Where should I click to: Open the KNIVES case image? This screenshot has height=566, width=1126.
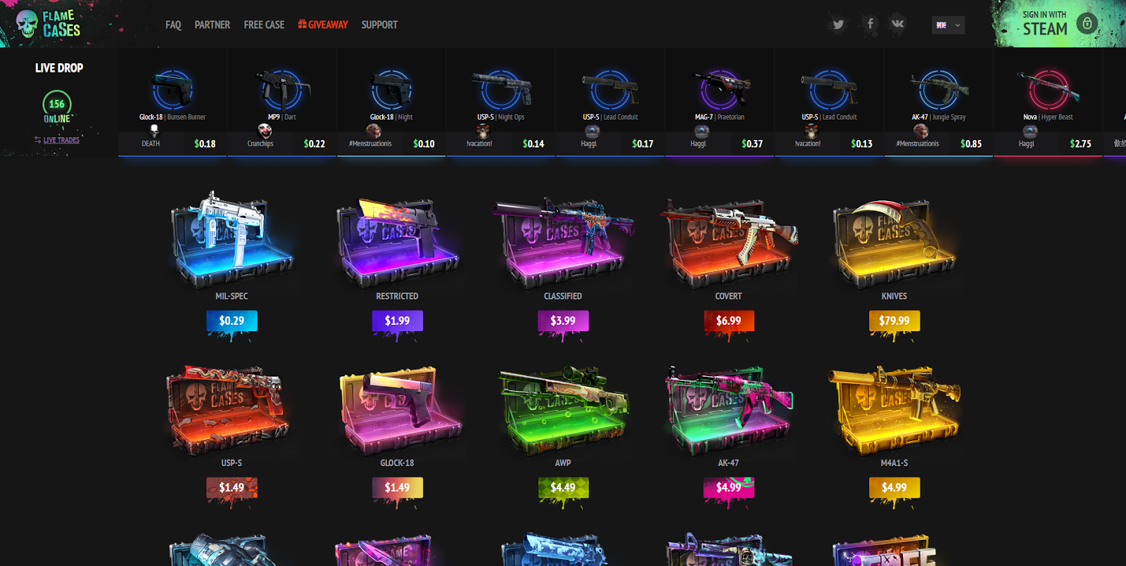coord(894,243)
